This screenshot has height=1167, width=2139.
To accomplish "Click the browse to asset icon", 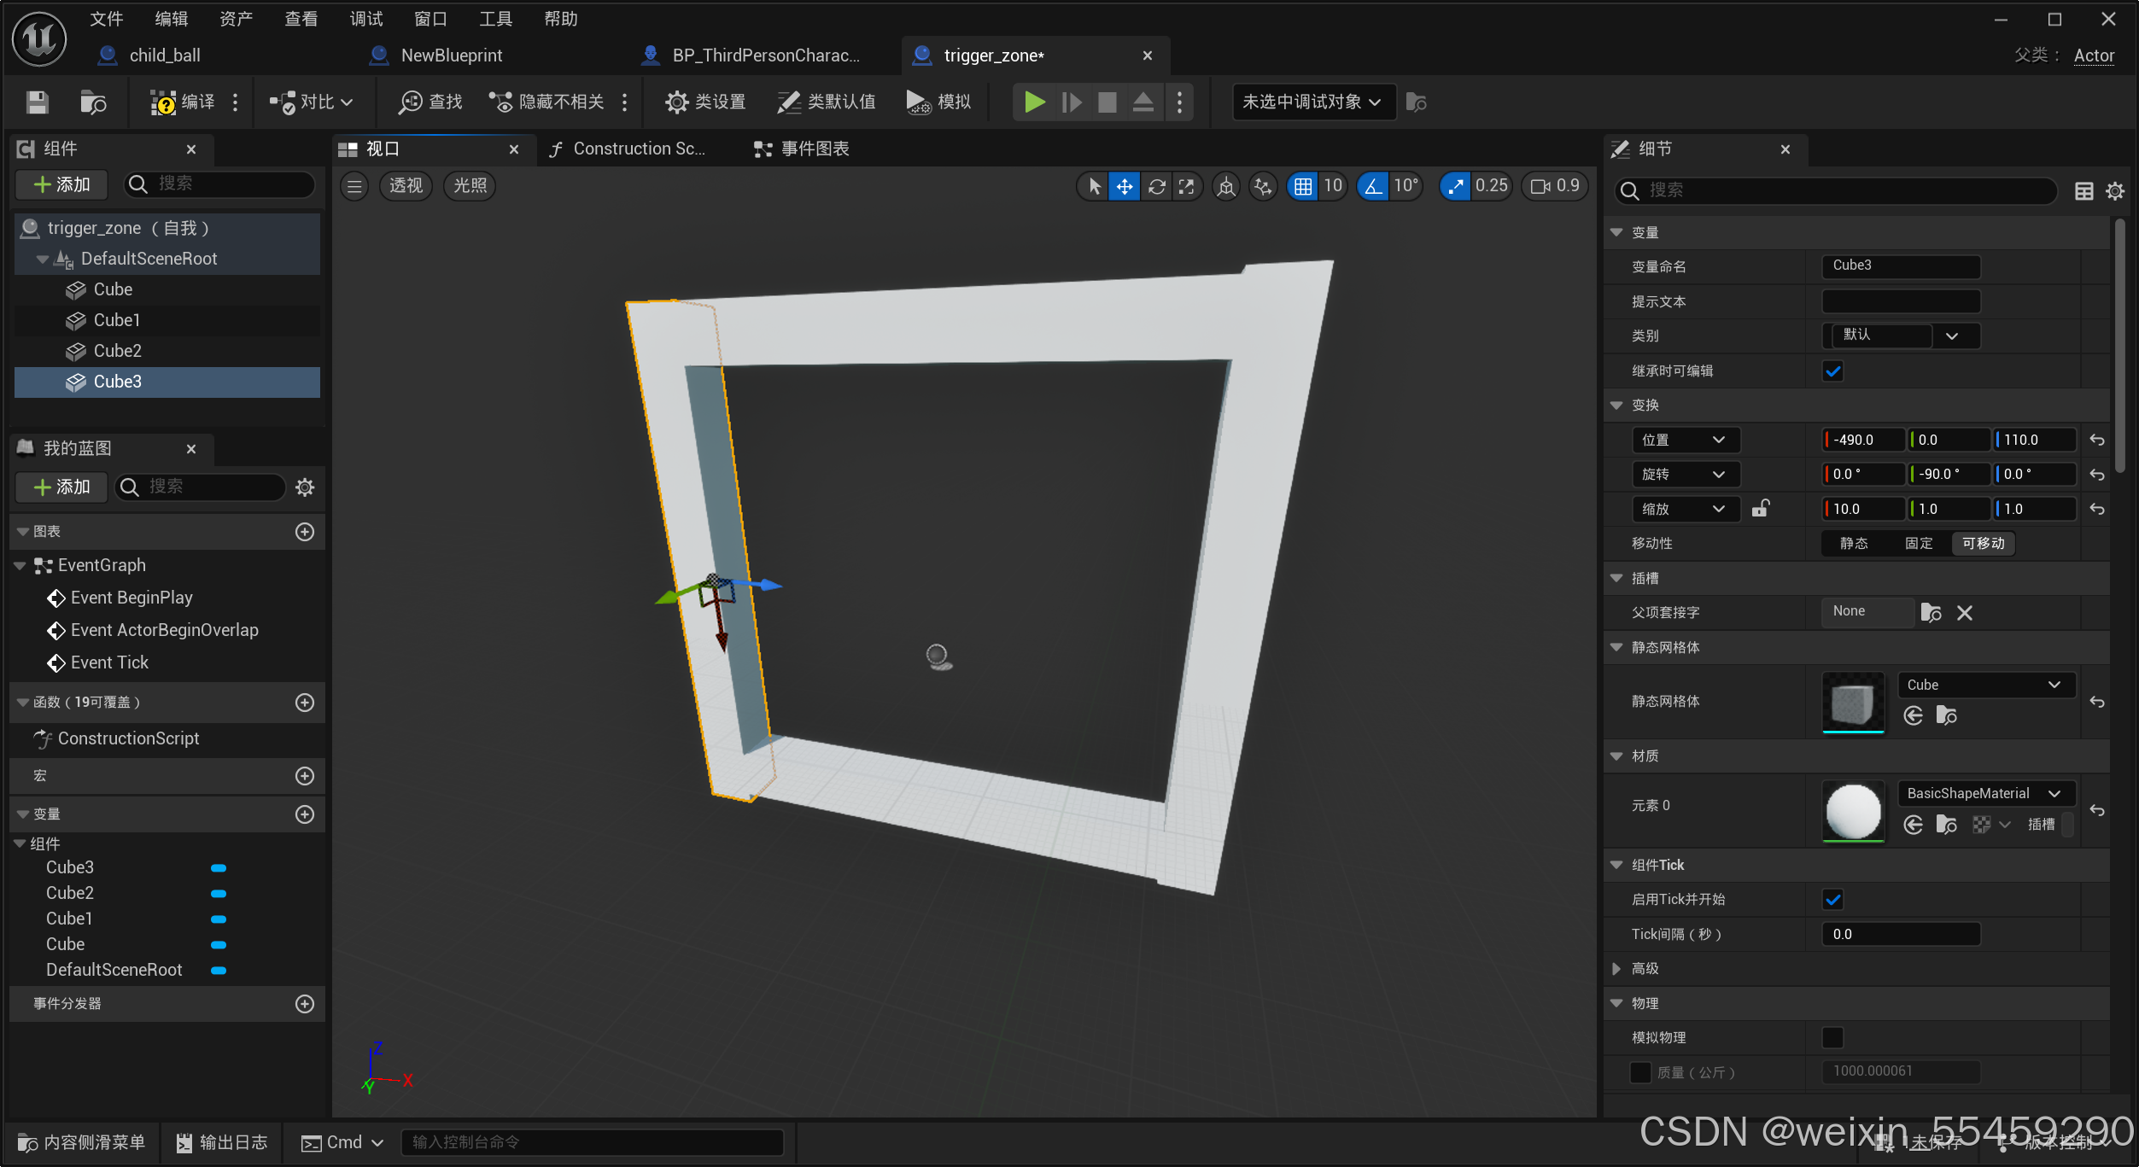I will pos(92,102).
